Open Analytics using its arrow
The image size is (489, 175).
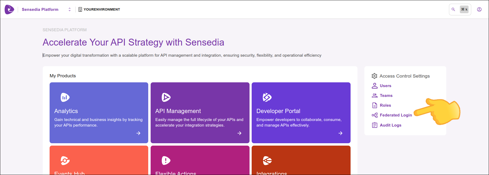138,133
